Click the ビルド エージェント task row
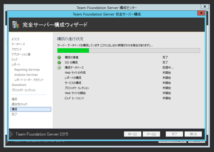Screen dimensions: 214x152 tap(118, 98)
